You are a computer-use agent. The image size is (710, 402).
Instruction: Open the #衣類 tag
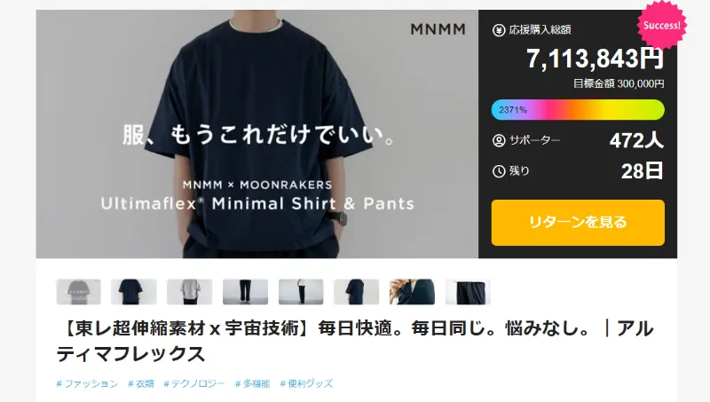click(141, 384)
